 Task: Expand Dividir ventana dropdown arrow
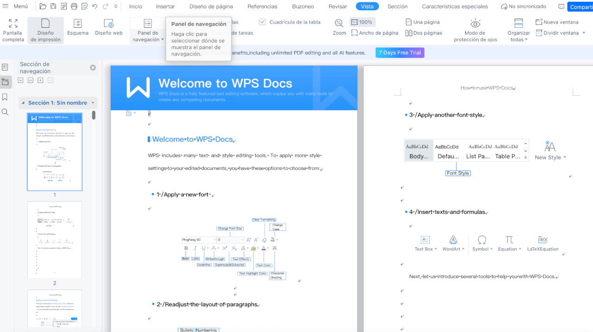click(x=584, y=33)
